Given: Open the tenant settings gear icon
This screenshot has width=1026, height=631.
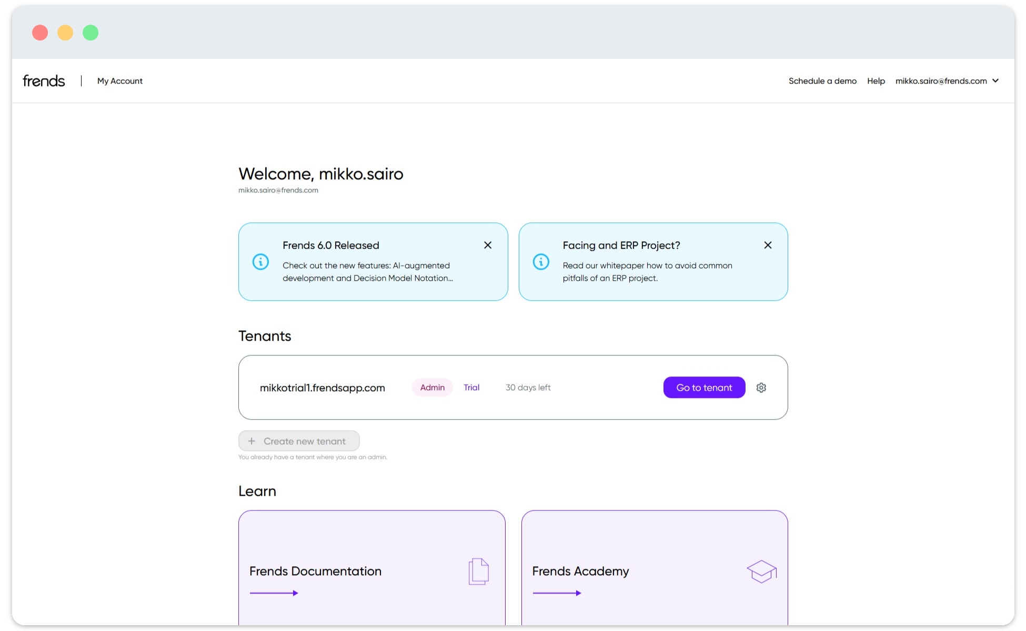Looking at the screenshot, I should [x=761, y=388].
